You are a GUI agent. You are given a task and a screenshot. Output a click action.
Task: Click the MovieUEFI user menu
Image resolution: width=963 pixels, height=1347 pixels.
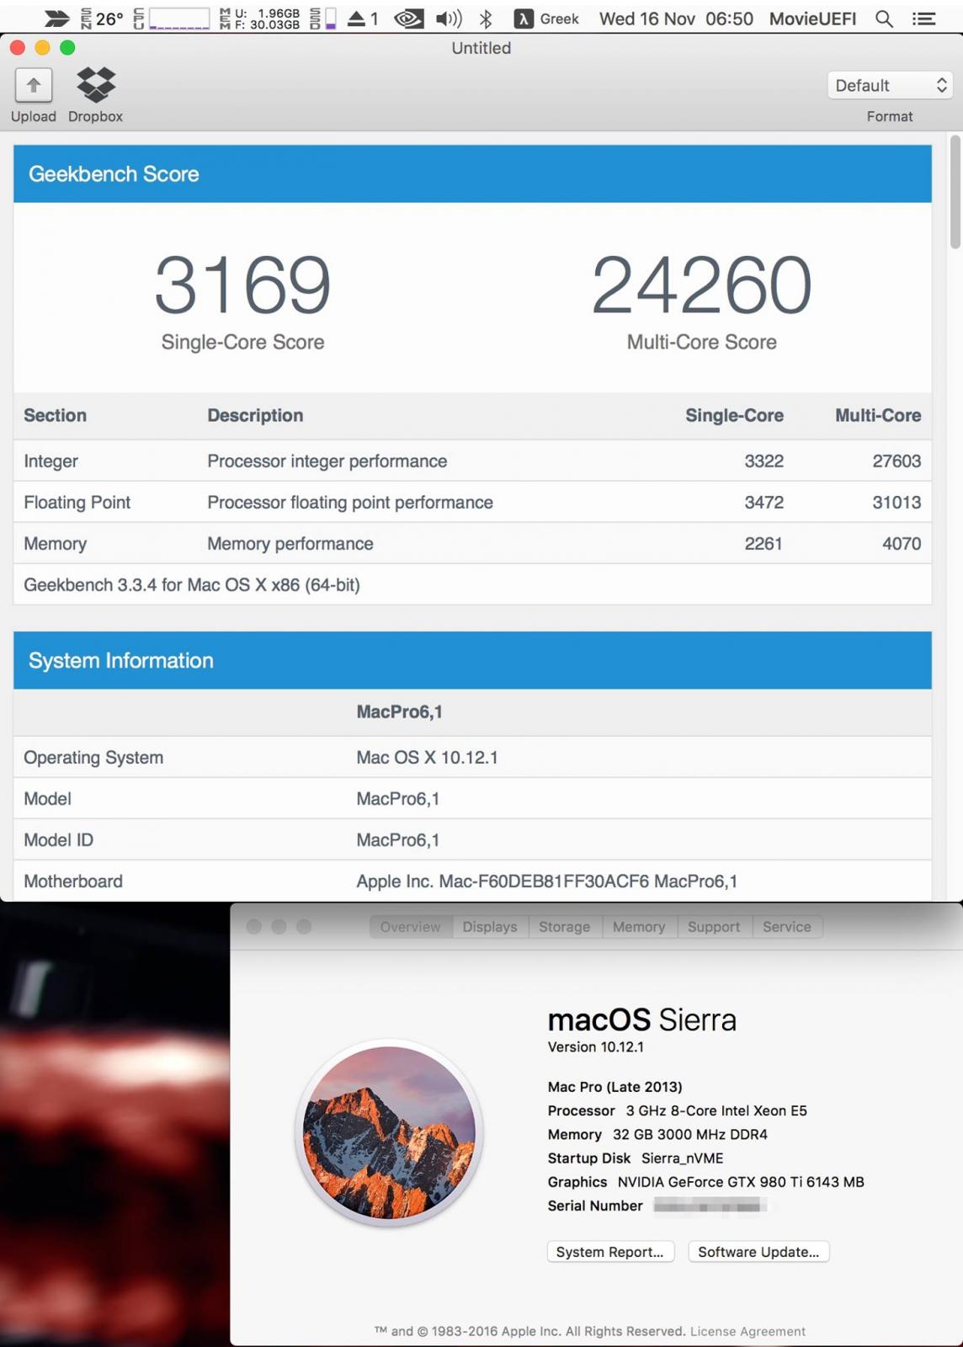[x=812, y=19]
